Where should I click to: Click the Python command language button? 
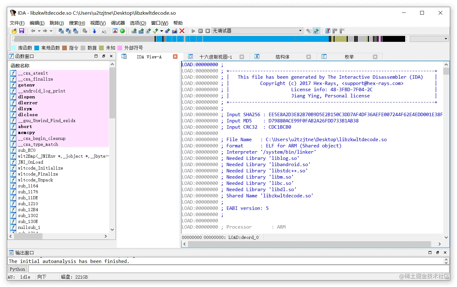[17, 269]
